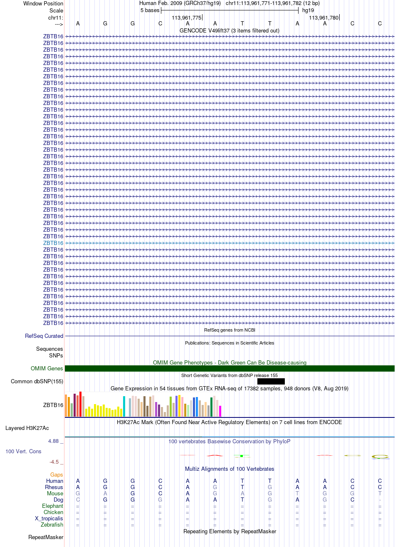Open the H3K27Ac Mark track title
This screenshot has width=395, height=547.
(x=230, y=422)
